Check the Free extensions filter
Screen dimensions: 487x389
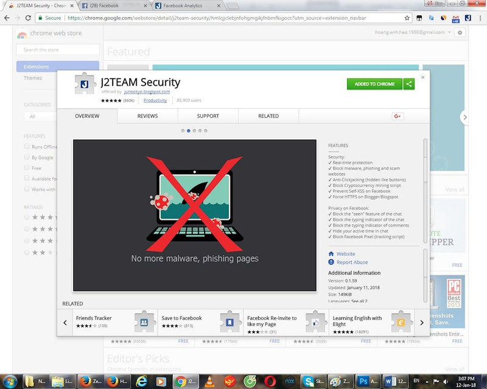(26, 168)
